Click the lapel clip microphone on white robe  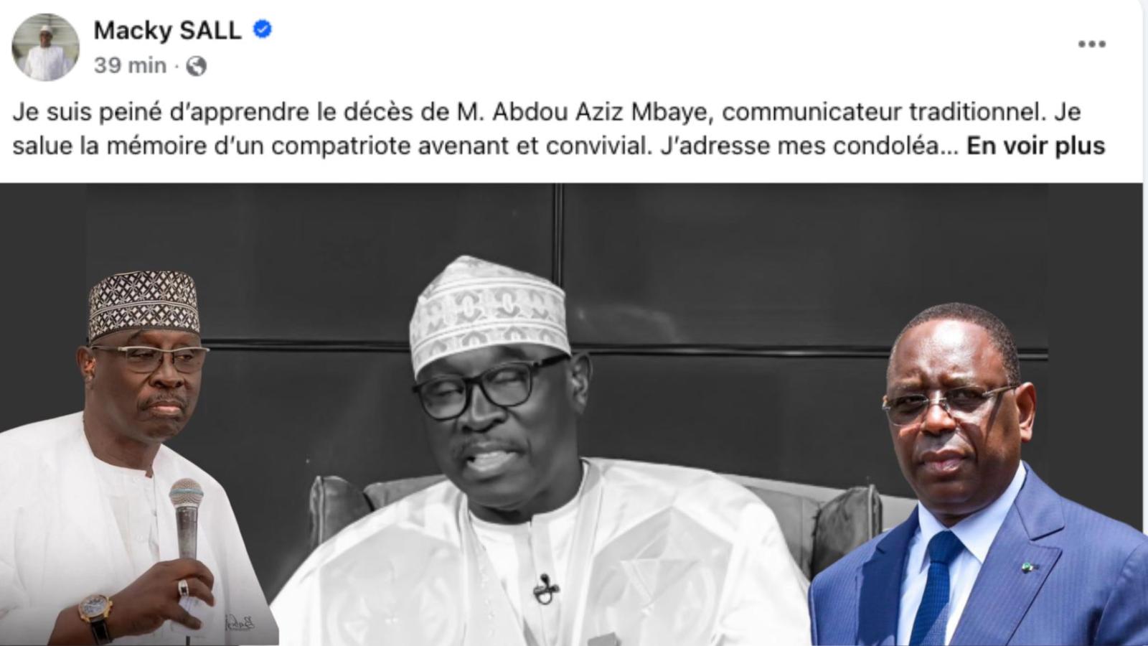click(545, 588)
